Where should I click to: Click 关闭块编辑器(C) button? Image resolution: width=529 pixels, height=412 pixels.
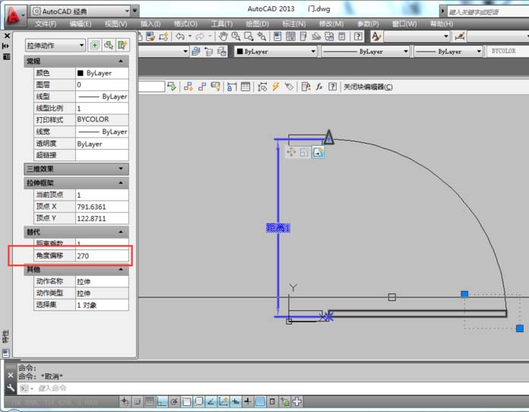367,87
